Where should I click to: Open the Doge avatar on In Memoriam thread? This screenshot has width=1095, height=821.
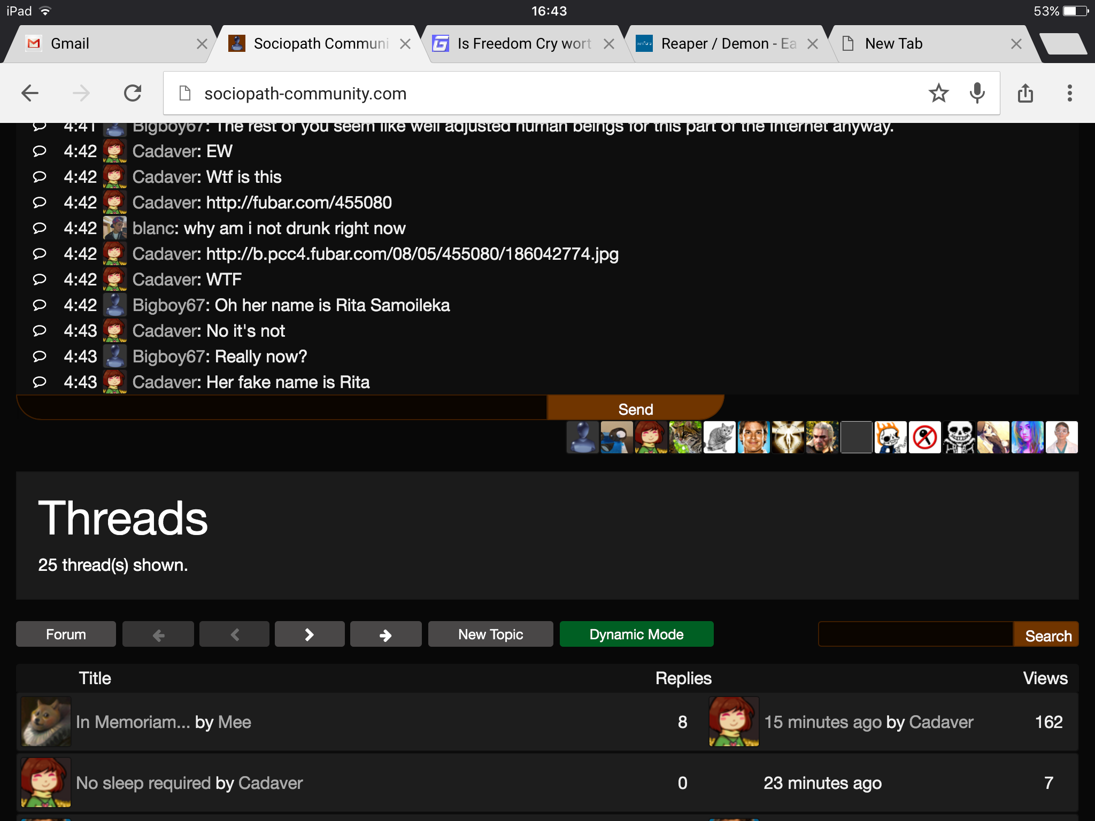46,722
